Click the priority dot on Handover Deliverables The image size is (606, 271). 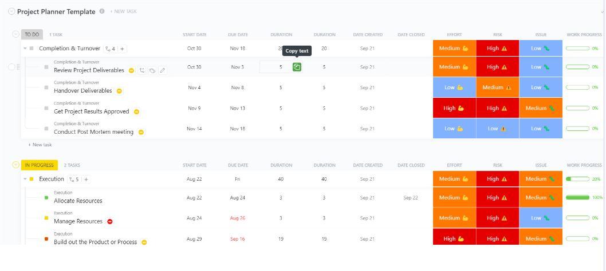119,91
